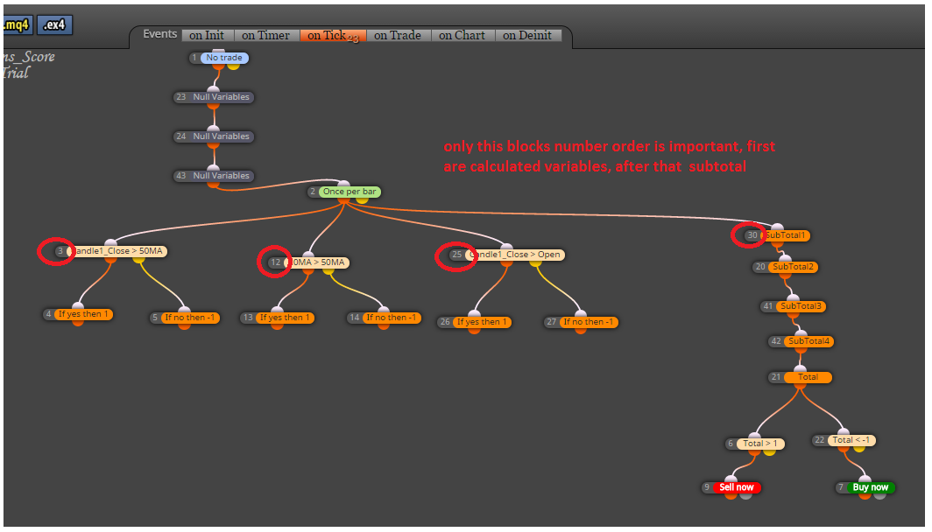Select the 10MA > 50MA condition block
Screen dimensions: 932x532
point(317,262)
